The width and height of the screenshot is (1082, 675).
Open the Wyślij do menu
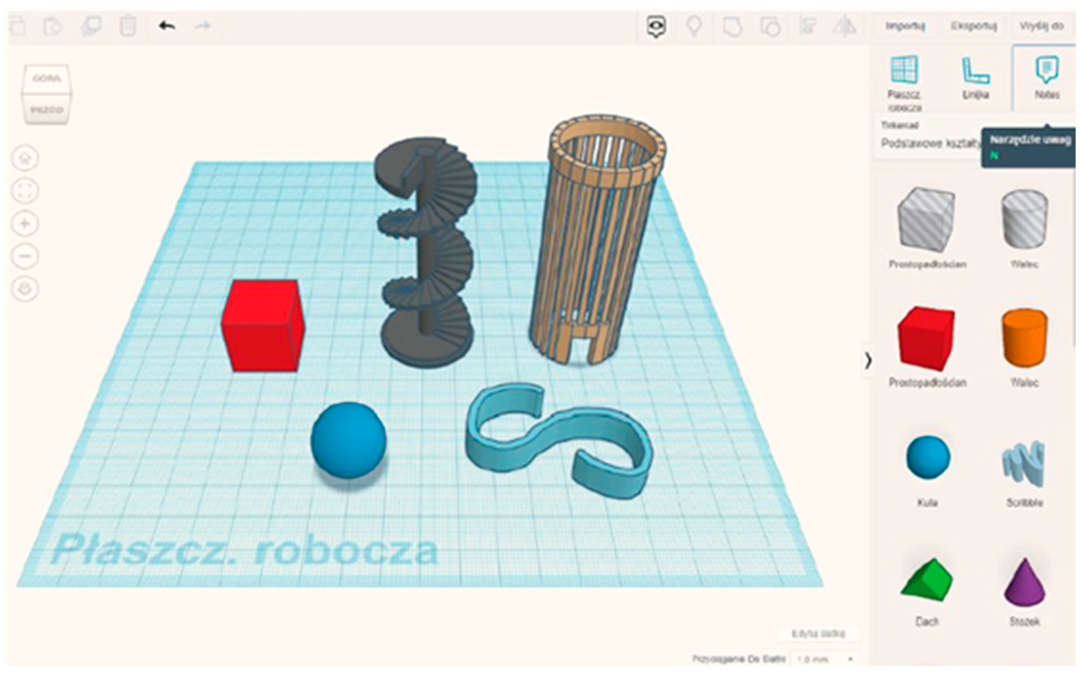(1041, 26)
